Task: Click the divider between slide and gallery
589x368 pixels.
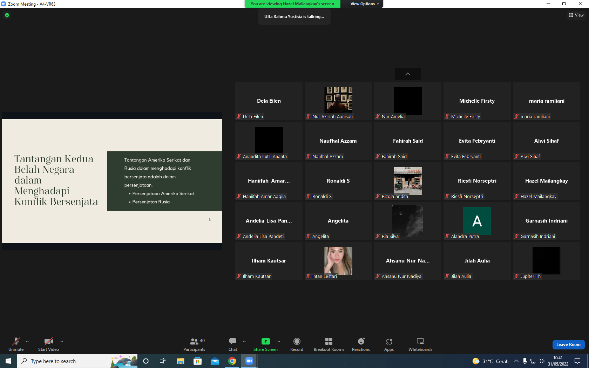Action: [224, 181]
